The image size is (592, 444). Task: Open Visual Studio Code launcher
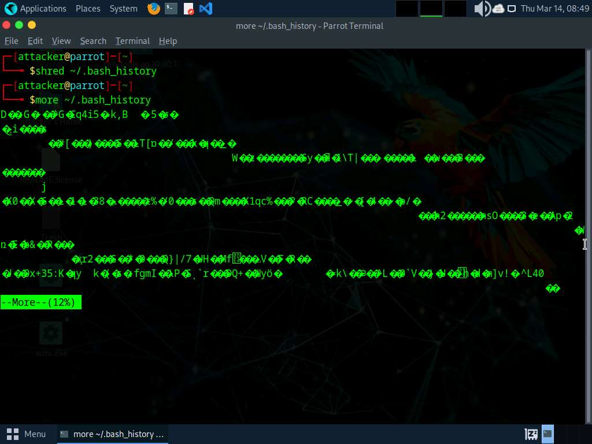(205, 9)
